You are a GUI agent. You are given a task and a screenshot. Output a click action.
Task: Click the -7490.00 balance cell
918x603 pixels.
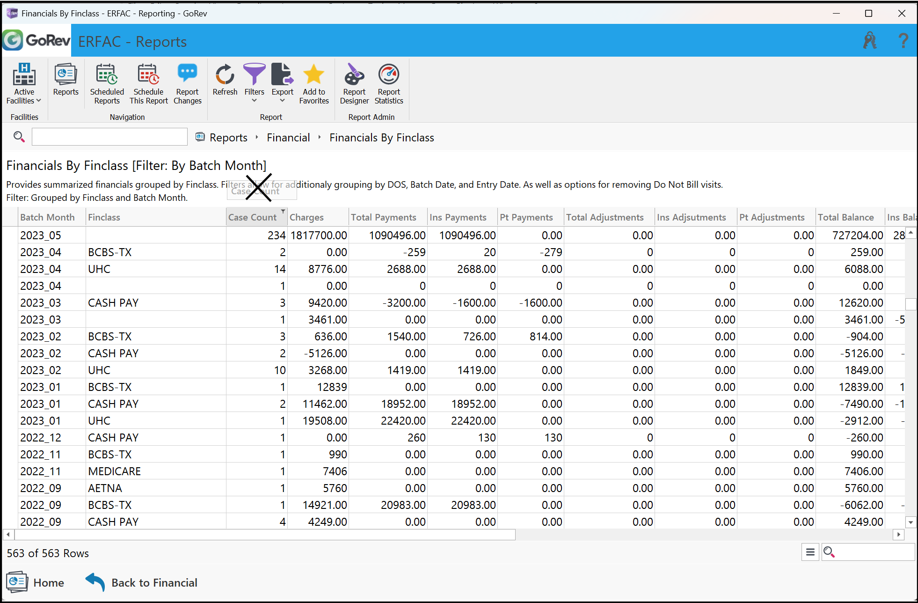pyautogui.click(x=850, y=404)
